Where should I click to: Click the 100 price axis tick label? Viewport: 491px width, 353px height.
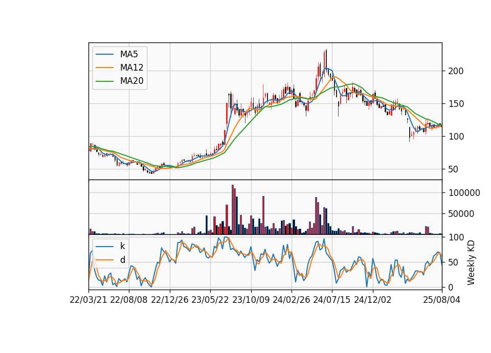(456, 137)
